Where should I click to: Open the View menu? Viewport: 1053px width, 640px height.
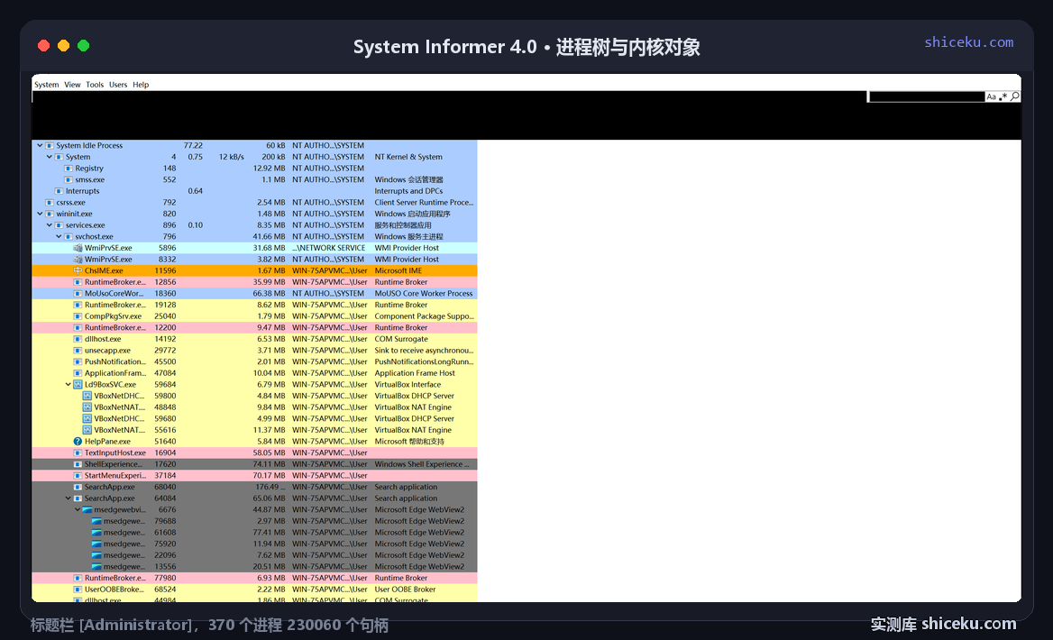click(x=72, y=85)
